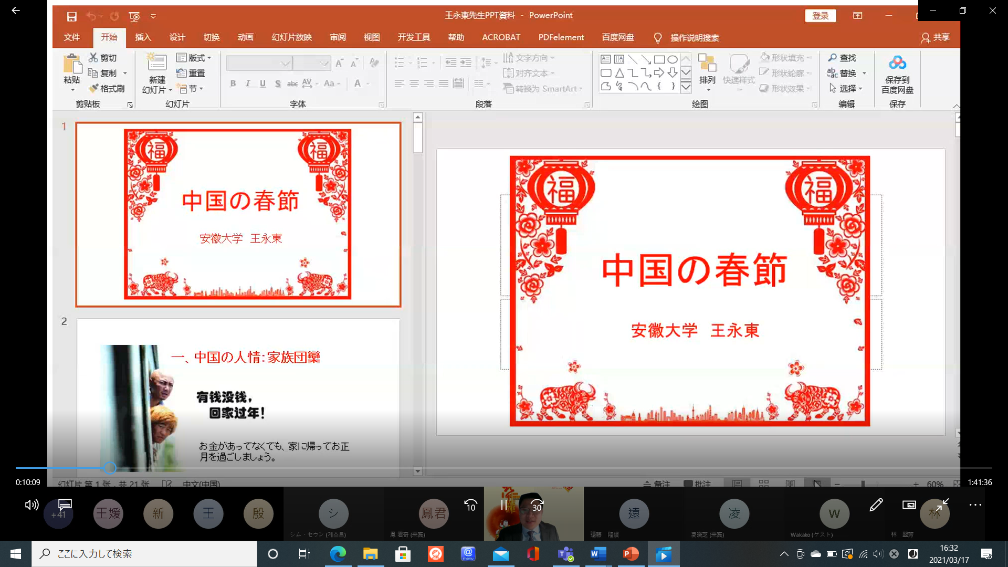Open the Layout (版式) dropdown

pyautogui.click(x=194, y=58)
